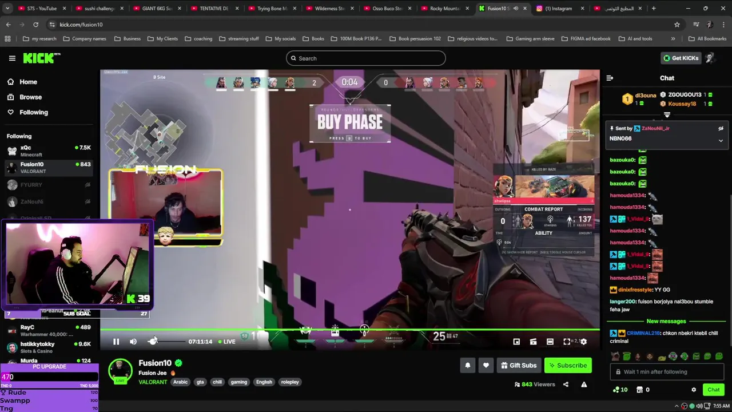Enable picture-in-picture mode
The height and width of the screenshot is (412, 732).
click(516, 342)
